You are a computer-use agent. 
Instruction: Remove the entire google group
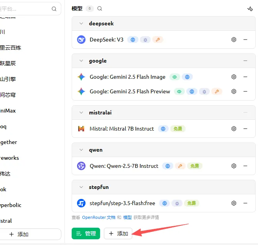click(245, 61)
